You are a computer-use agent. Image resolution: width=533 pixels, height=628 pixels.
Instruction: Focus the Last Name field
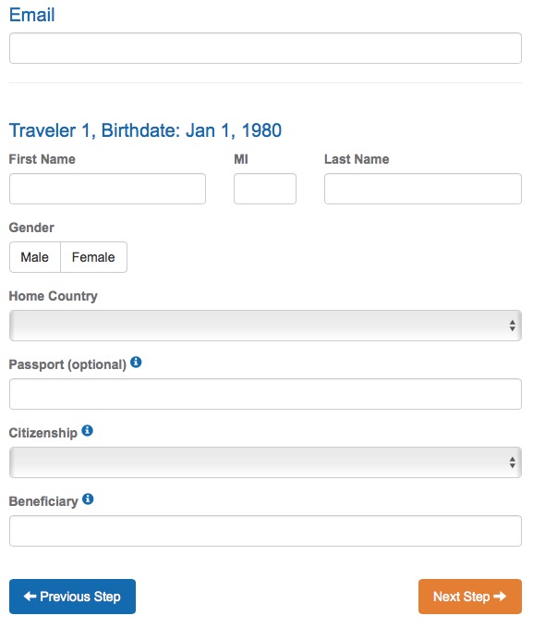click(x=423, y=189)
